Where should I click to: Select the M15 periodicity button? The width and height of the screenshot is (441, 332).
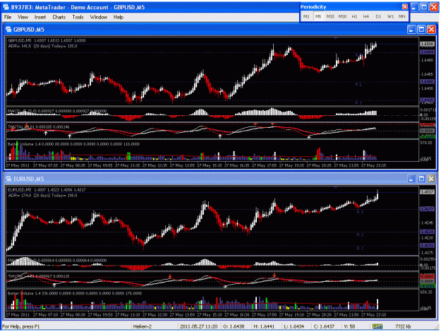[x=330, y=17]
